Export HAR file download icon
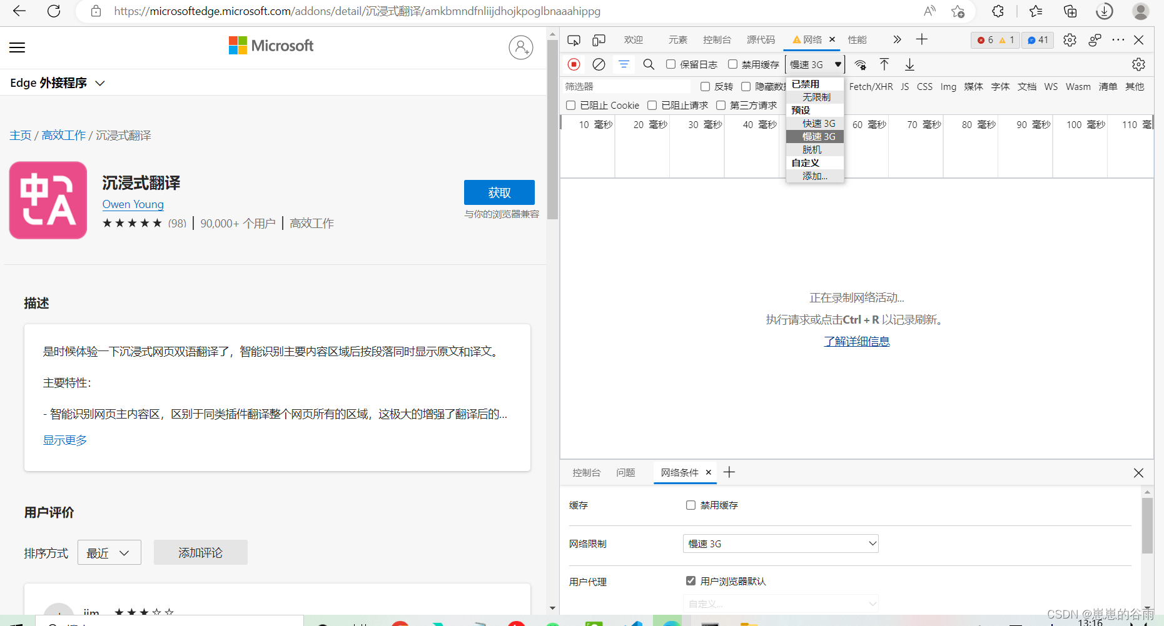The width and height of the screenshot is (1164, 626). click(909, 64)
